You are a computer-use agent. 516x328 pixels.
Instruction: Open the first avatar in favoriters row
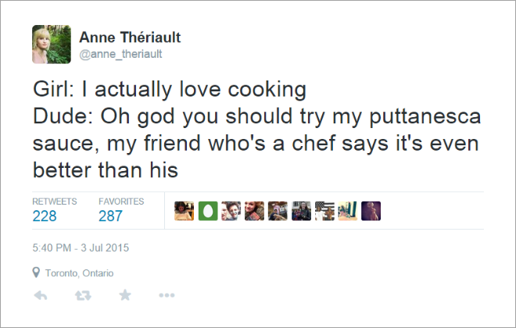coord(185,211)
